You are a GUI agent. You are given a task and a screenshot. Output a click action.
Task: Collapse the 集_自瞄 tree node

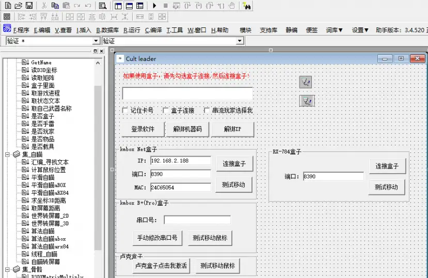coord(7,155)
